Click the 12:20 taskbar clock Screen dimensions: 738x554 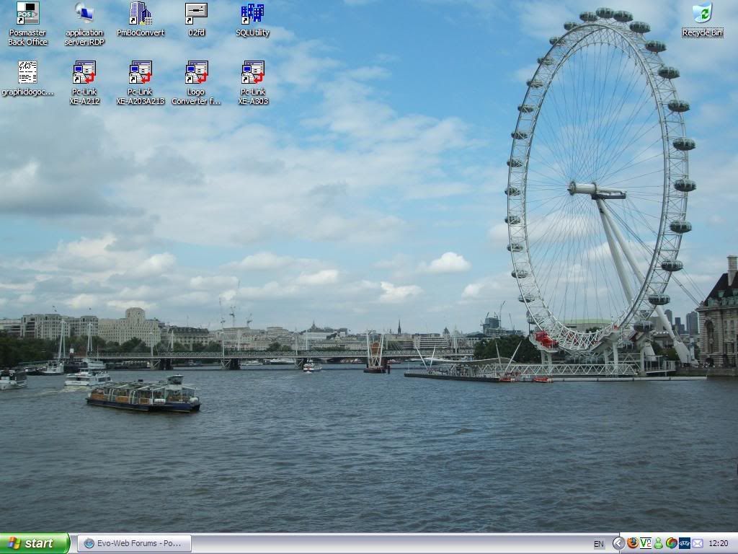click(719, 544)
